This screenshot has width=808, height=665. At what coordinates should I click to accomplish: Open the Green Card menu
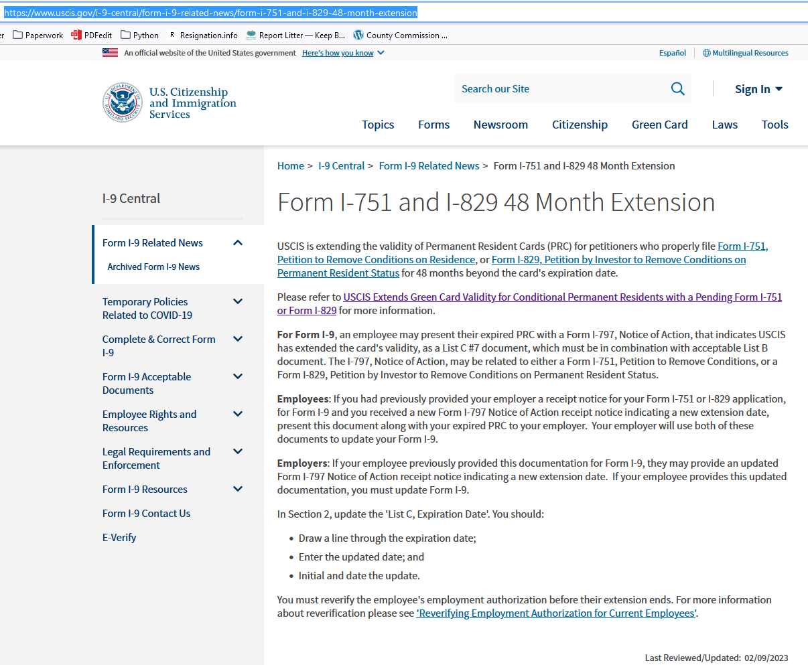click(659, 125)
